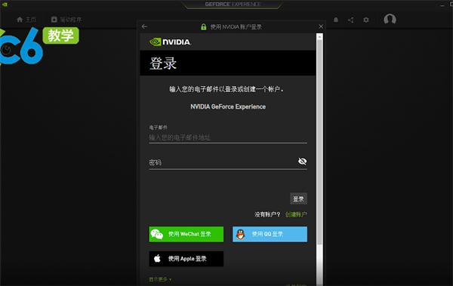Sign in using QQ button
This screenshot has width=453, height=286.
[x=270, y=234]
